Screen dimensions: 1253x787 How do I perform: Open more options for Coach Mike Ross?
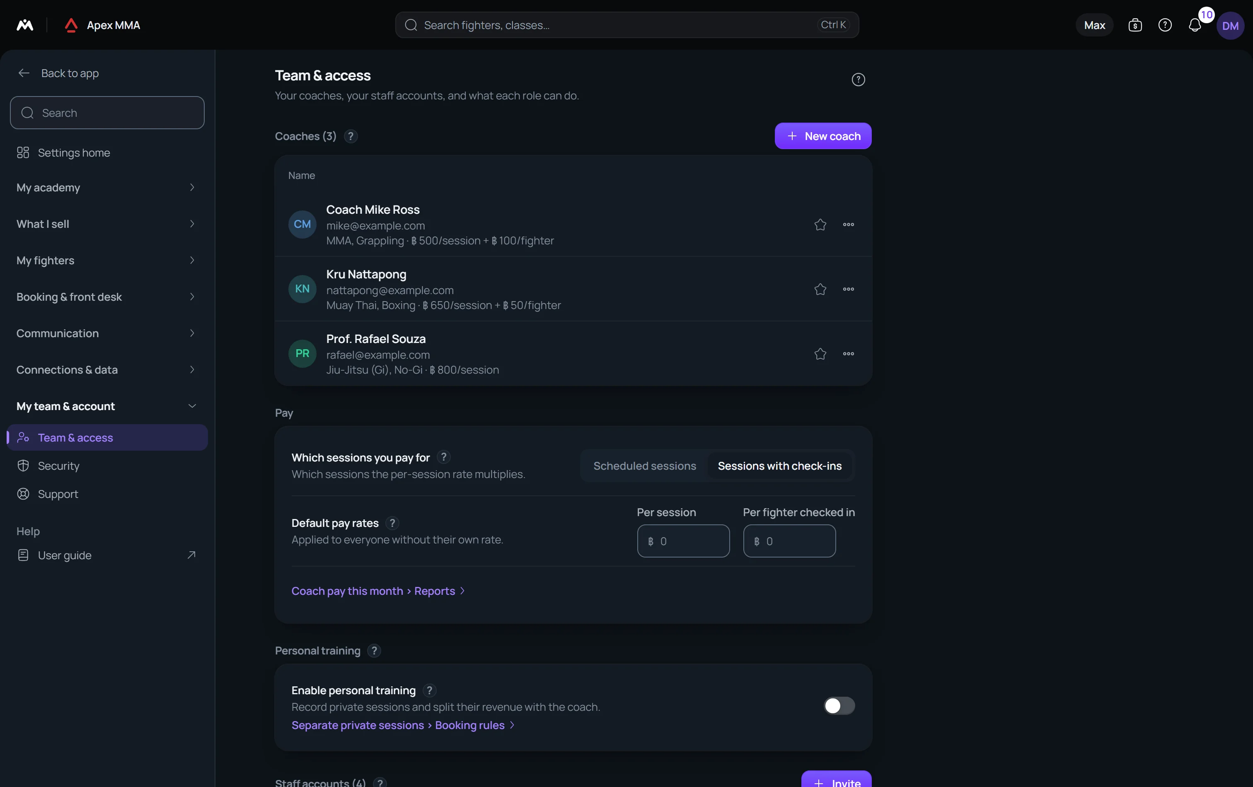pyautogui.click(x=848, y=224)
